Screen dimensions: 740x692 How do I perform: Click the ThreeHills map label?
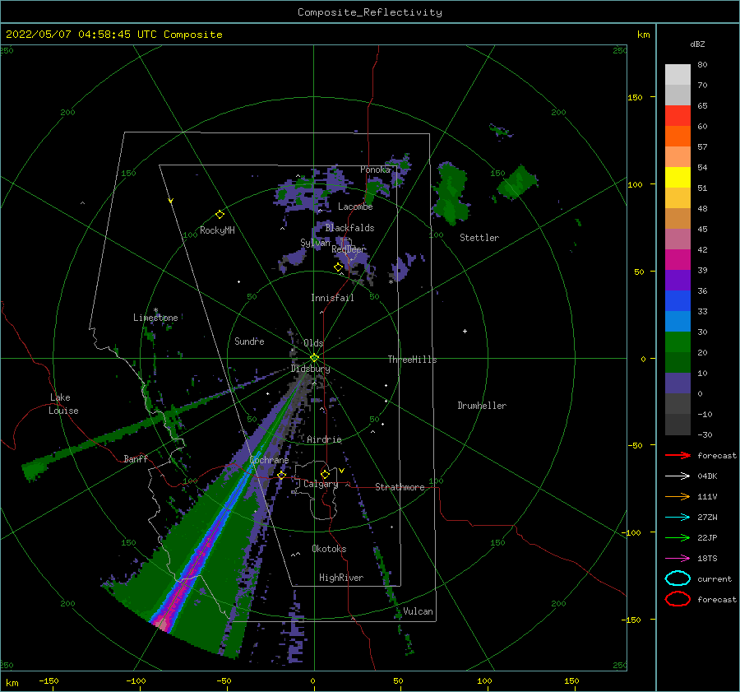tap(412, 360)
